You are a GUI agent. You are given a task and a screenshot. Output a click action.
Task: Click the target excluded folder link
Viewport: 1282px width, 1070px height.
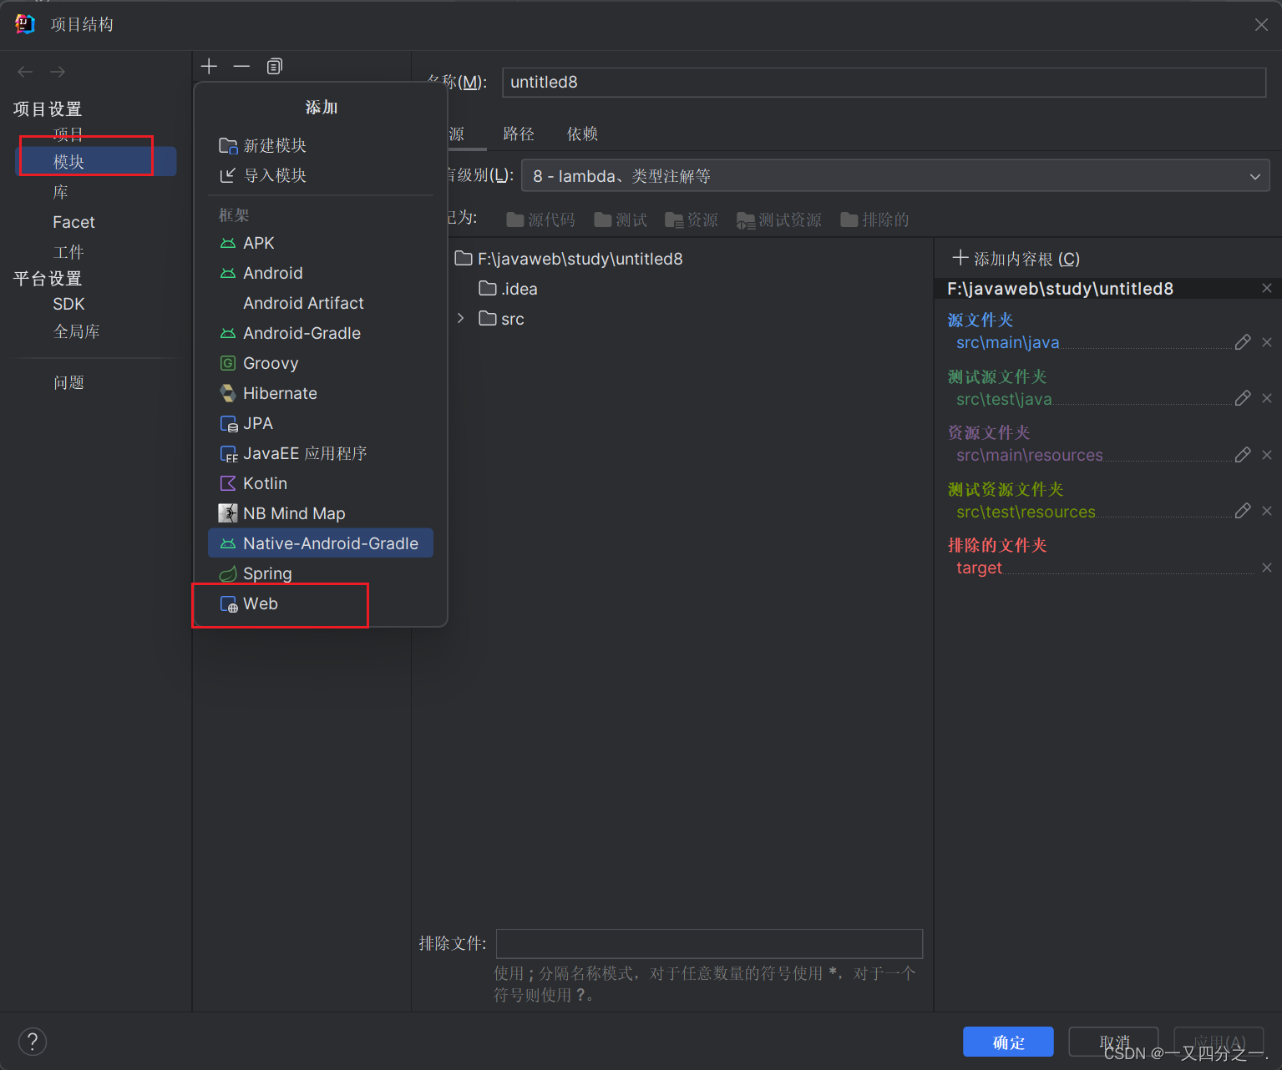(x=979, y=568)
